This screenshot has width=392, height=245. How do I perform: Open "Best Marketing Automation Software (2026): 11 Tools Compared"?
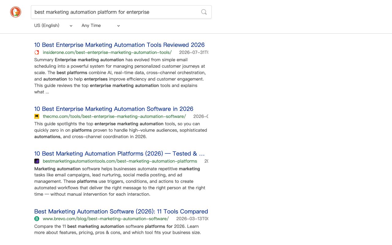(121, 212)
